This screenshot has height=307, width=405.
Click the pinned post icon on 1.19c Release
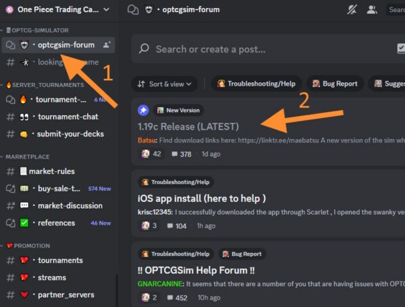pyautogui.click(x=144, y=110)
